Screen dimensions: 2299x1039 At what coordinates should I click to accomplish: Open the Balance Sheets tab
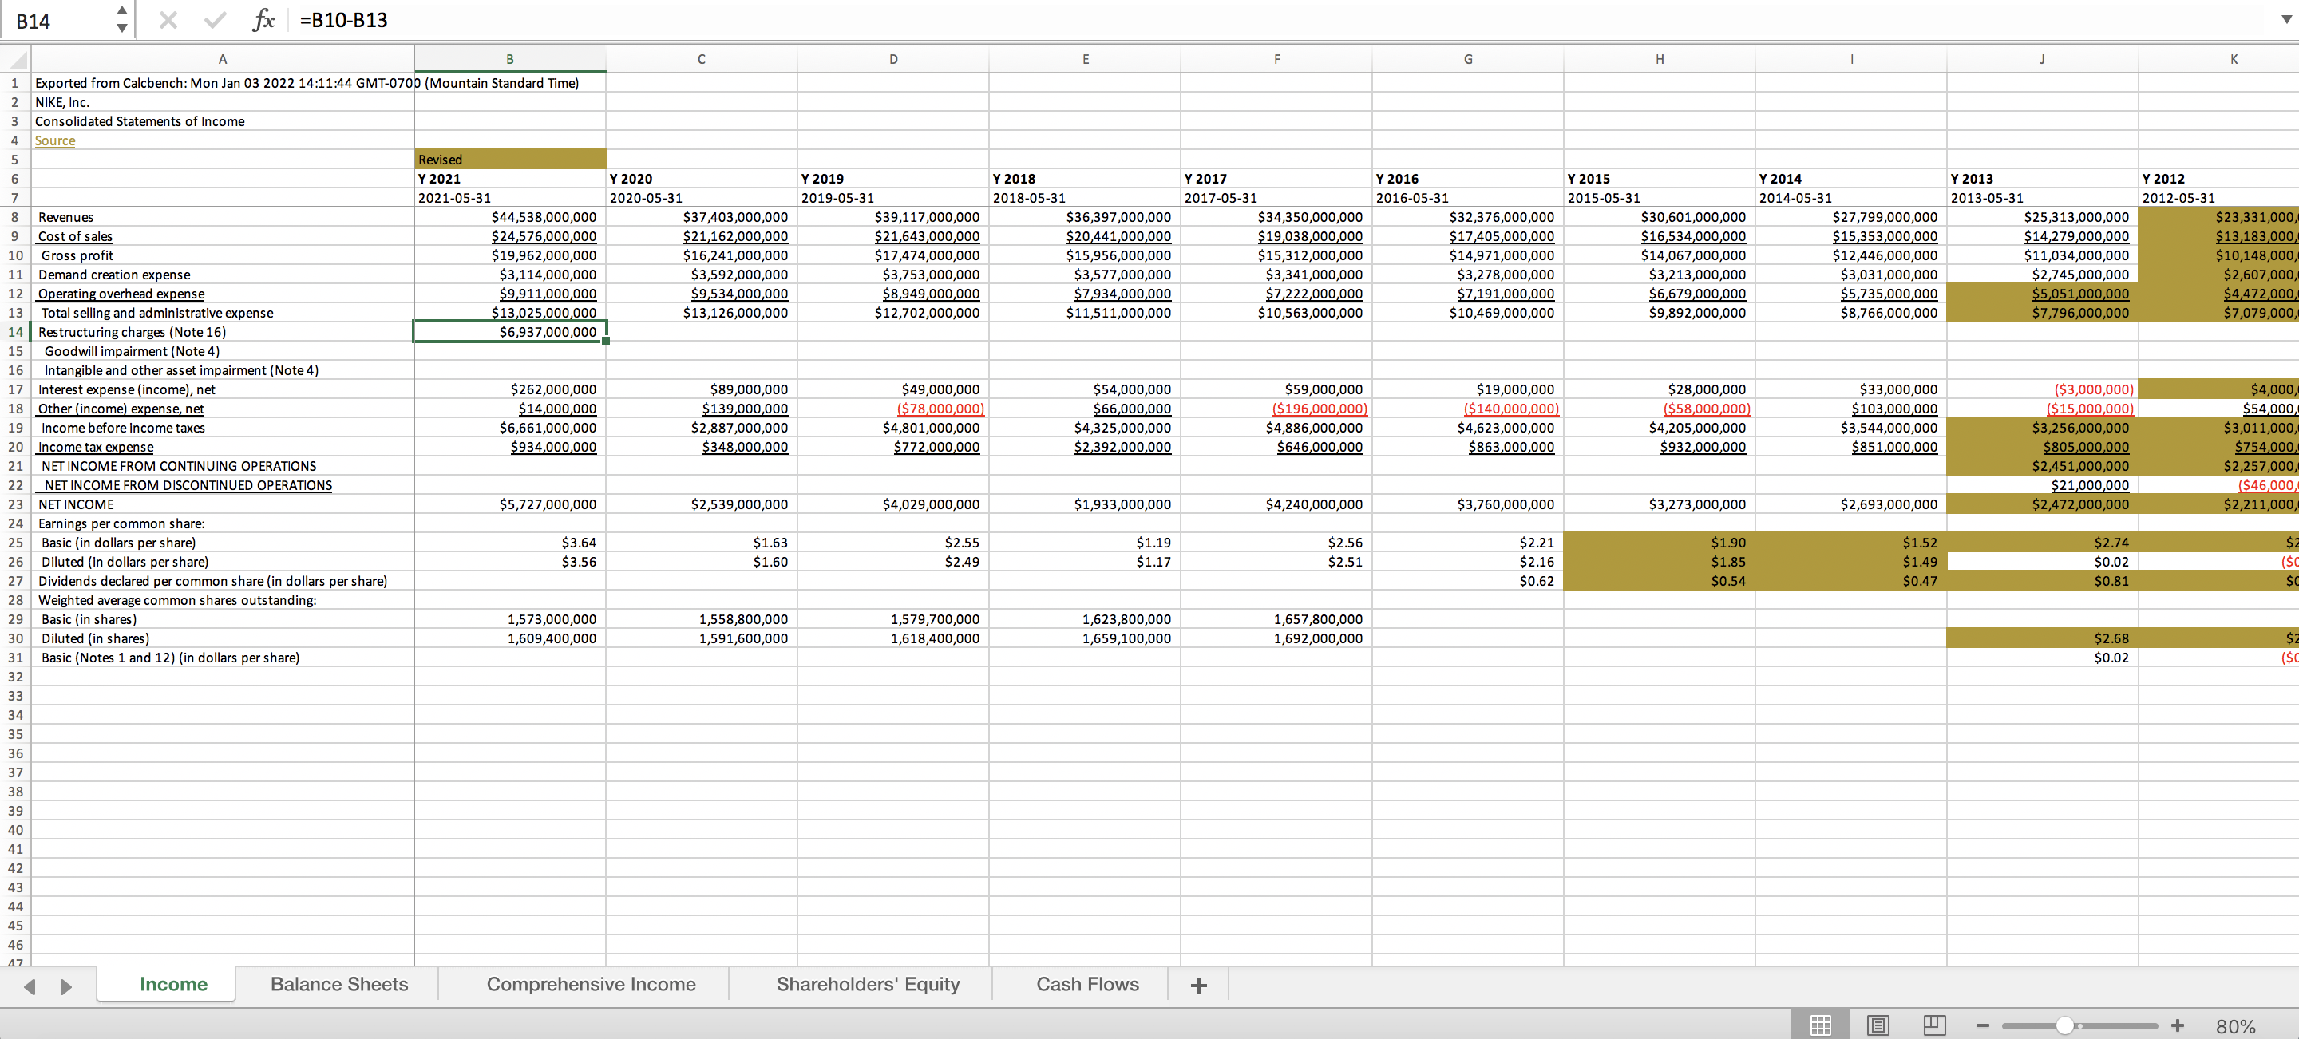[x=339, y=984]
